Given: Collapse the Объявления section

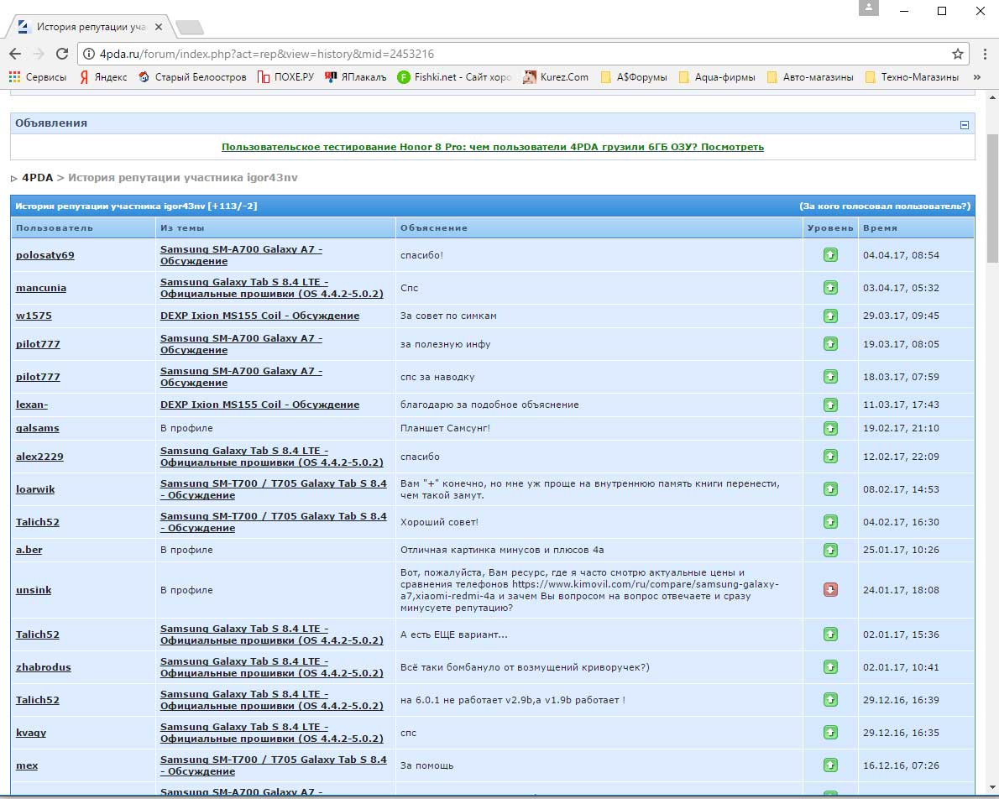Looking at the screenshot, I should [x=965, y=124].
